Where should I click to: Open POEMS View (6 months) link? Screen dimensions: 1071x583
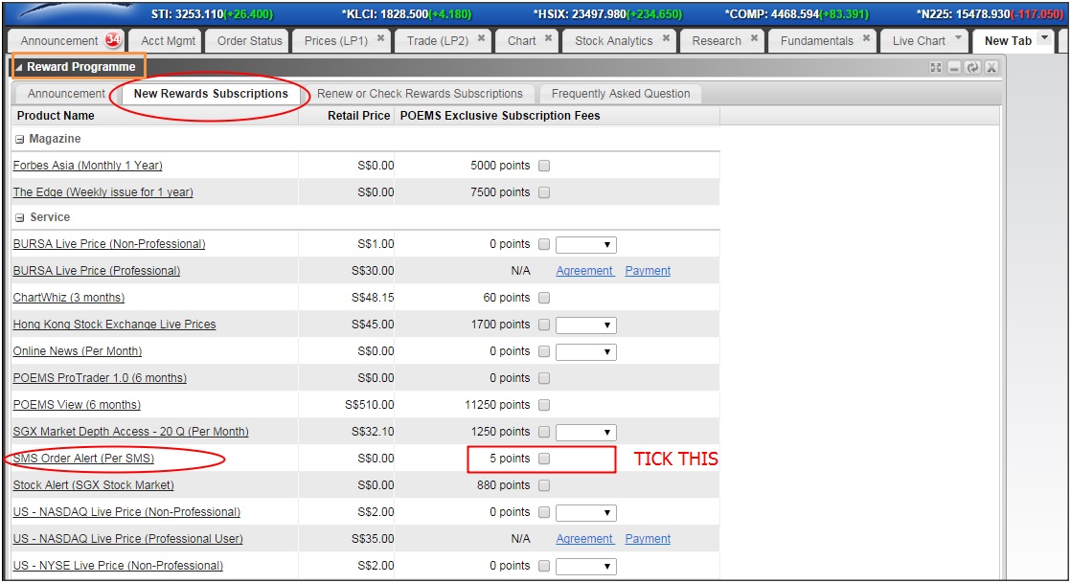point(77,405)
